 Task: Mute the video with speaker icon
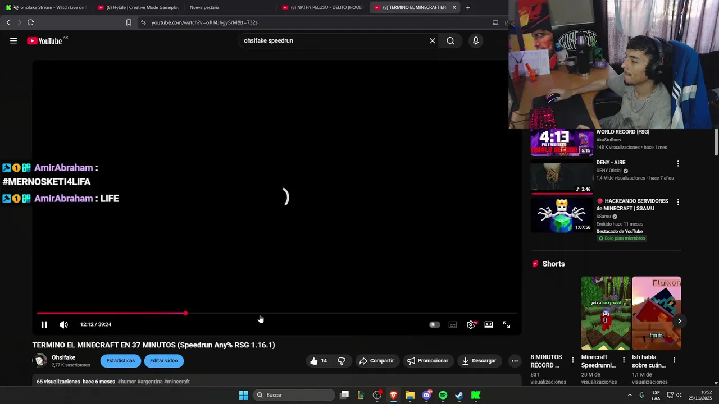[x=63, y=324]
